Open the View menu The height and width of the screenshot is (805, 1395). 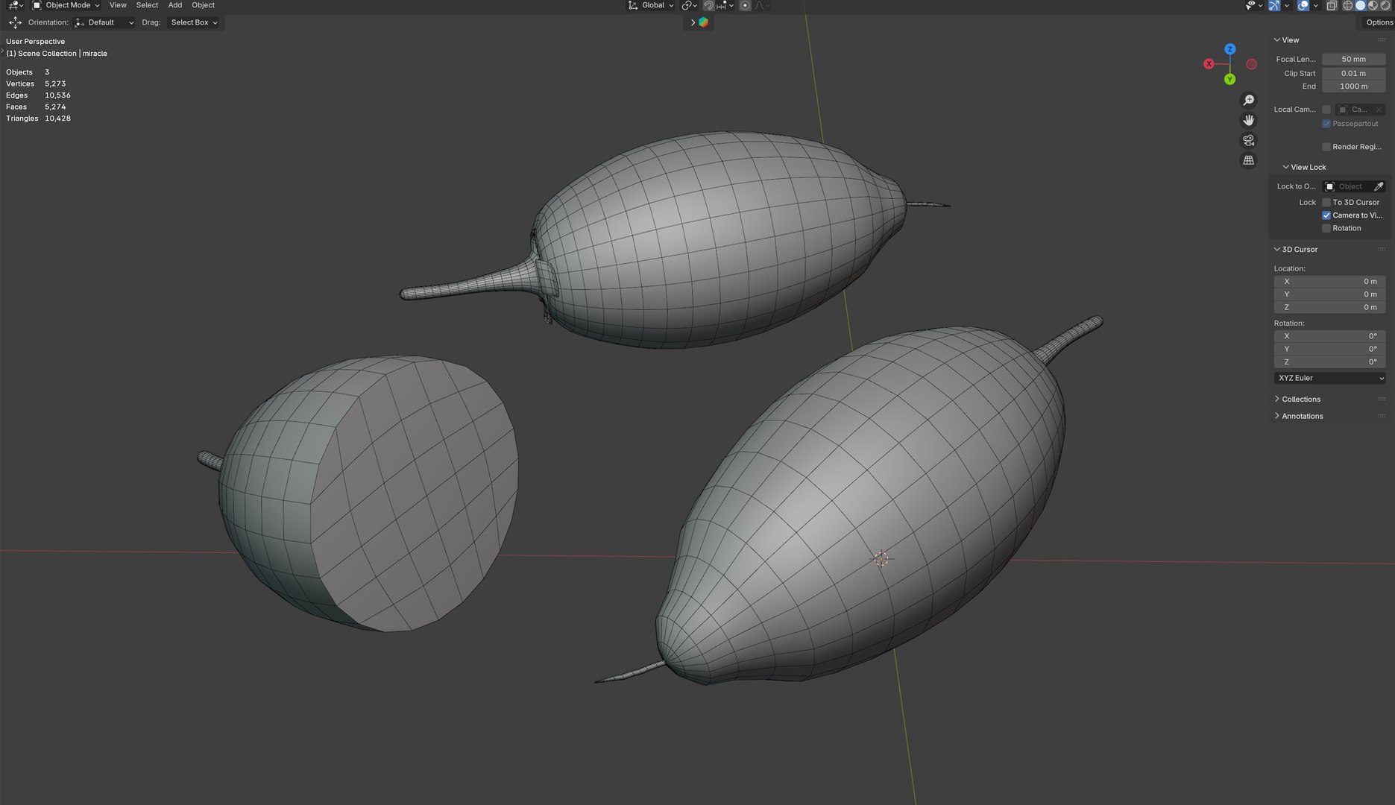tap(118, 5)
